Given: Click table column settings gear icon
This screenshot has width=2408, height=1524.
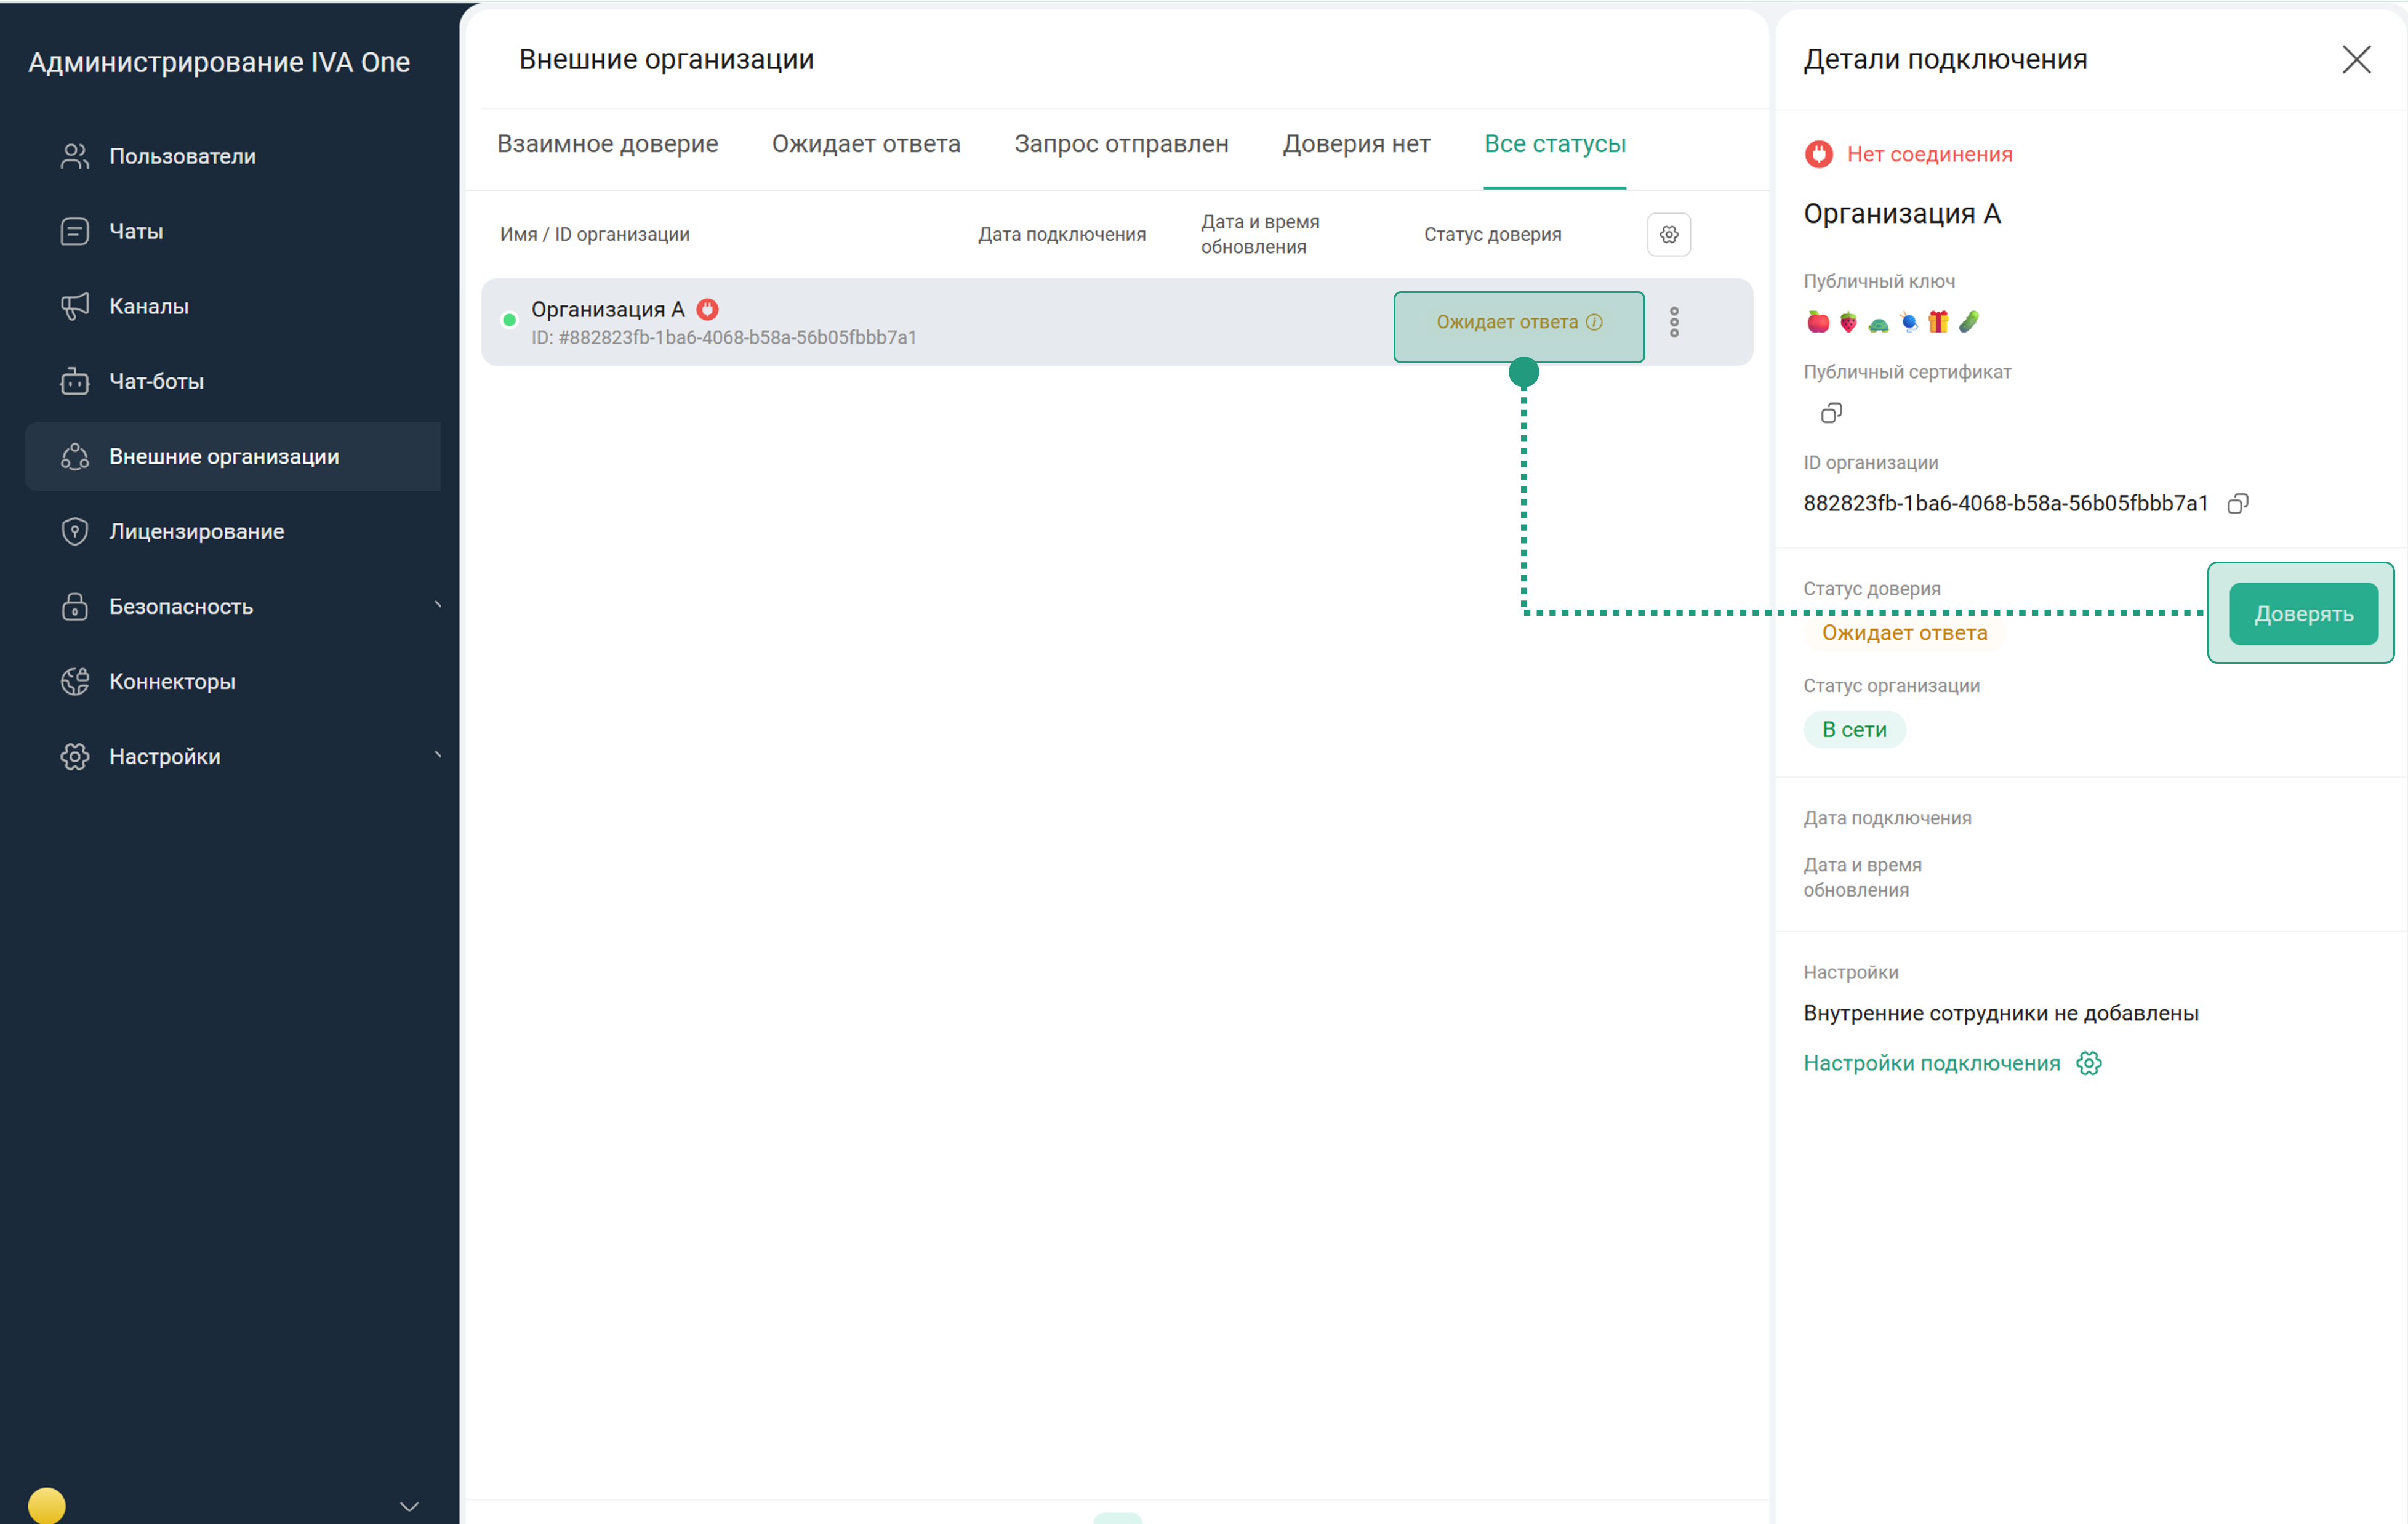Looking at the screenshot, I should 1668,234.
